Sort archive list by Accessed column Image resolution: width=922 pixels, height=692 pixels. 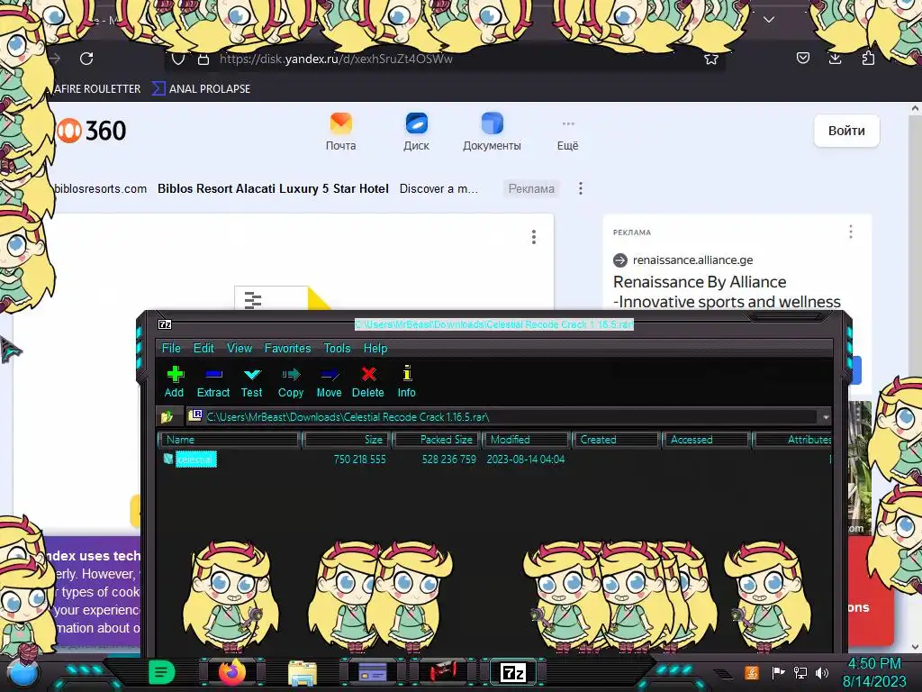tap(706, 440)
